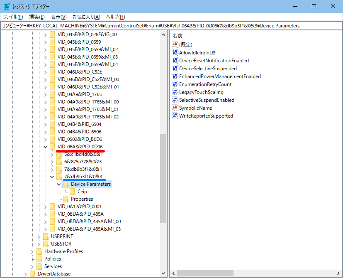Collapse the Device Parameters key
The width and height of the screenshot is (343, 278).
pos(58,184)
